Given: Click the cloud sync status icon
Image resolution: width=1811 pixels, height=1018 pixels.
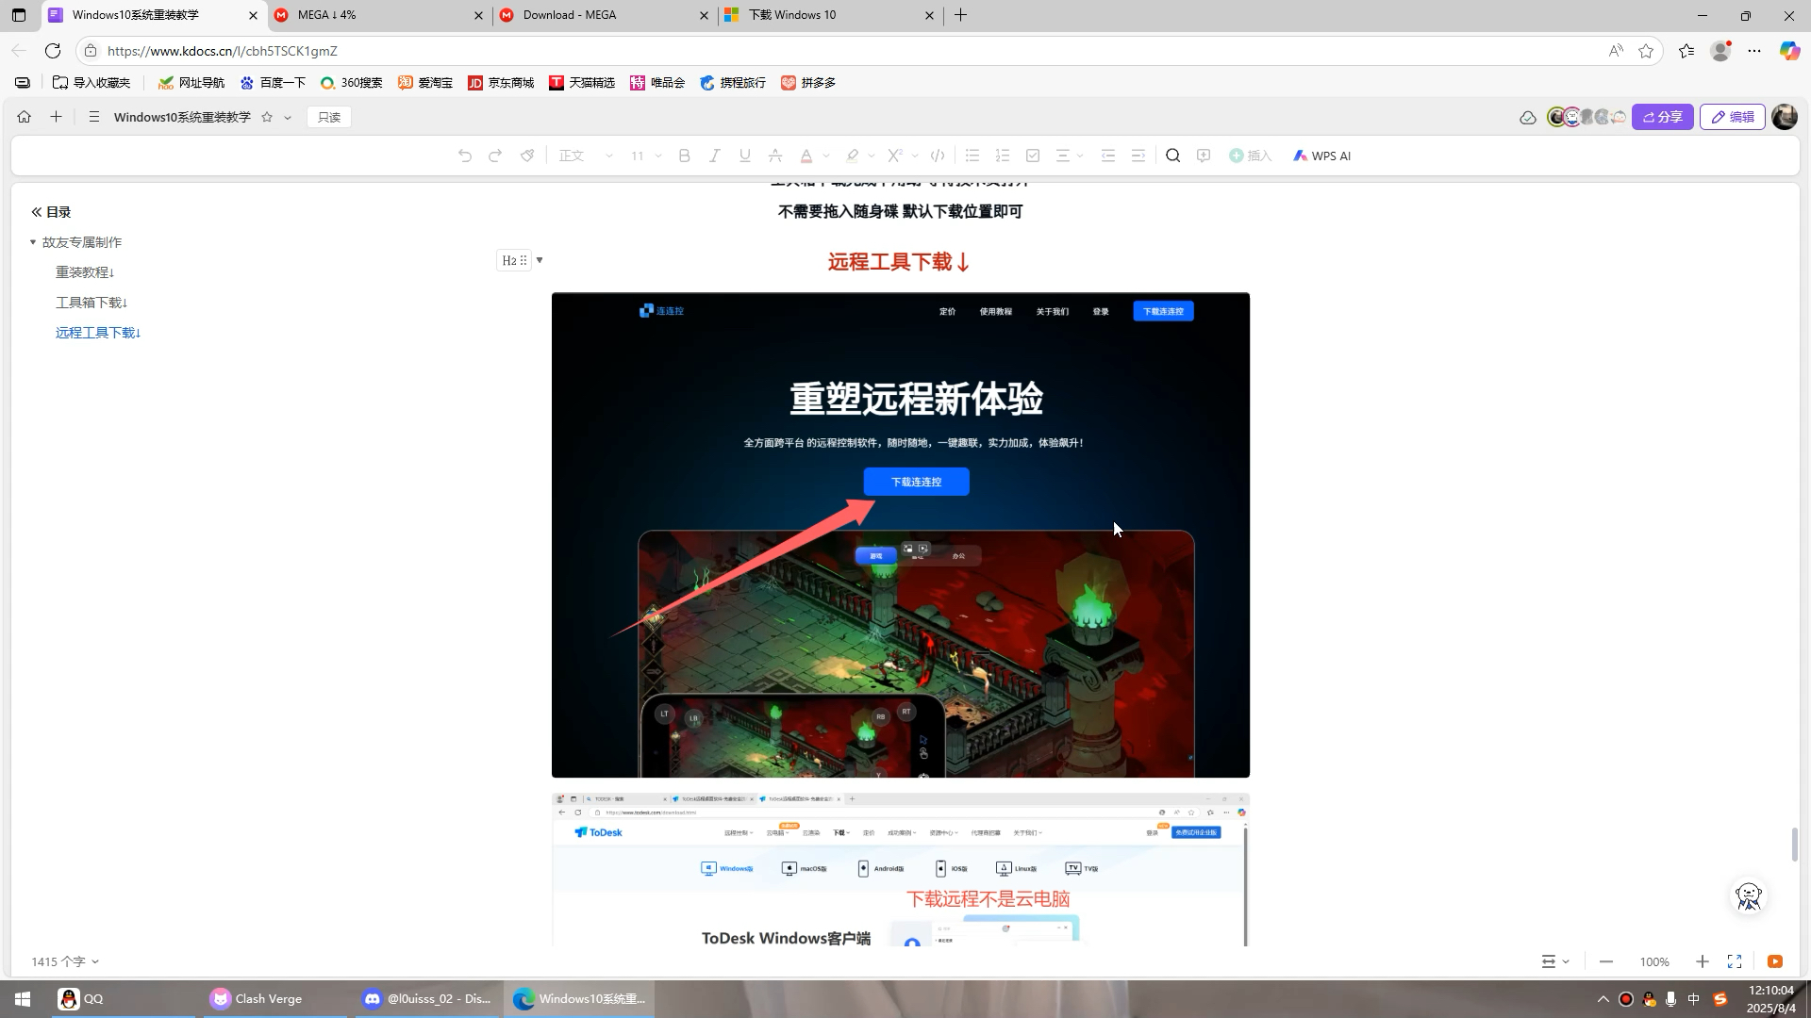Looking at the screenshot, I should pos(1528,117).
